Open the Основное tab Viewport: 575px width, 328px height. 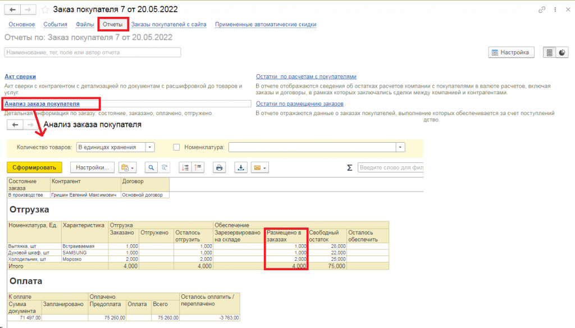click(22, 25)
